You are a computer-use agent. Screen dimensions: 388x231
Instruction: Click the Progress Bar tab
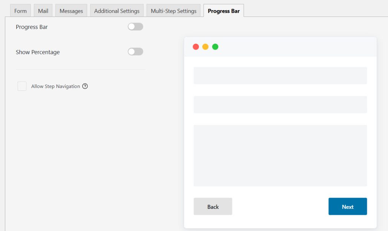click(224, 11)
